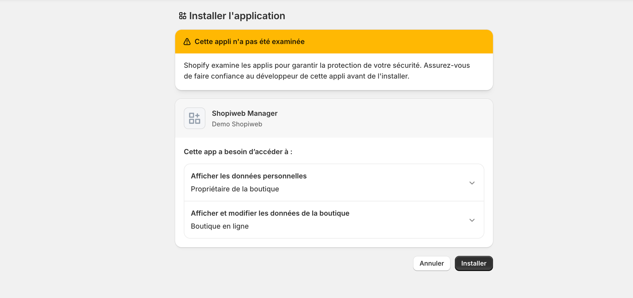Click the Shopiweb Manager app icon
The width and height of the screenshot is (633, 298).
coord(195,118)
